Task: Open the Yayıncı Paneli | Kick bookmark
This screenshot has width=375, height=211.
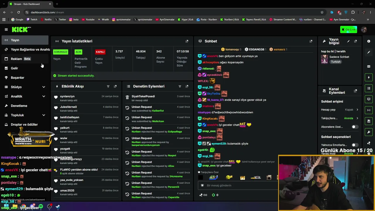Action: 254,20
